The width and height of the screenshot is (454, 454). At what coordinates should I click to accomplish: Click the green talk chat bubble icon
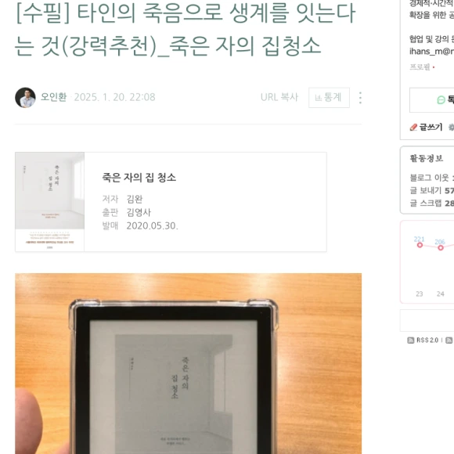tap(441, 100)
